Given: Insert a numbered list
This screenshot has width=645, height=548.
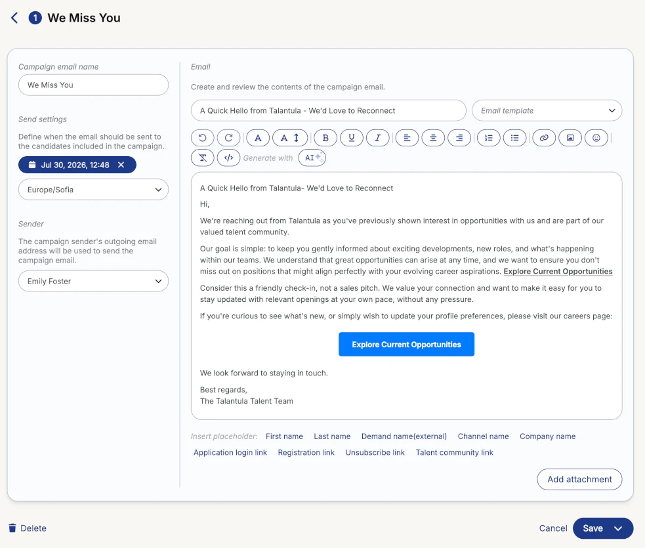Looking at the screenshot, I should pyautogui.click(x=489, y=138).
